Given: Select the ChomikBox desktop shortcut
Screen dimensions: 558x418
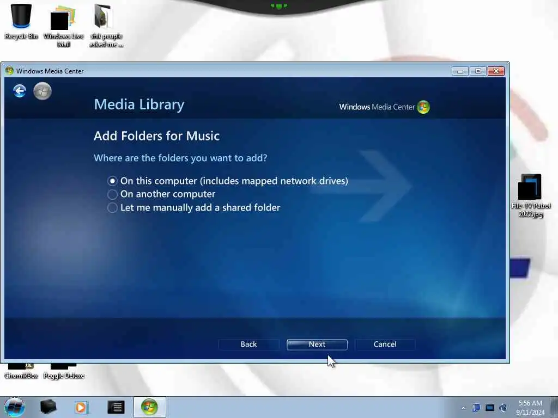Looking at the screenshot, I should click(x=21, y=372).
